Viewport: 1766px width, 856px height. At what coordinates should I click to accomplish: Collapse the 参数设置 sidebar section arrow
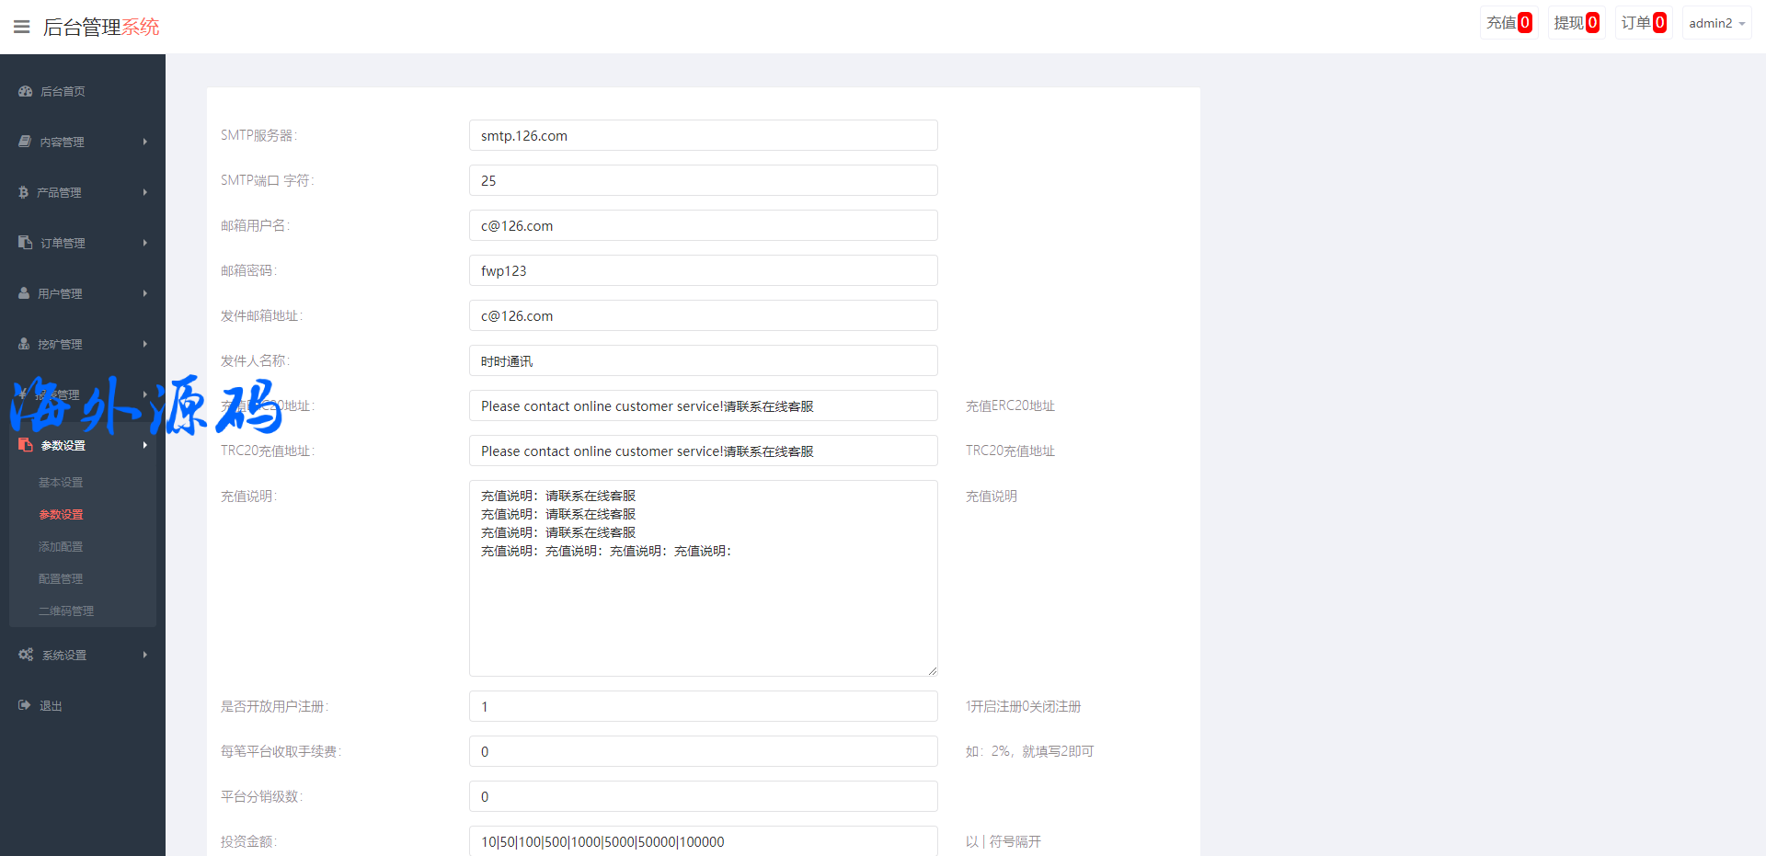pyautogui.click(x=144, y=445)
